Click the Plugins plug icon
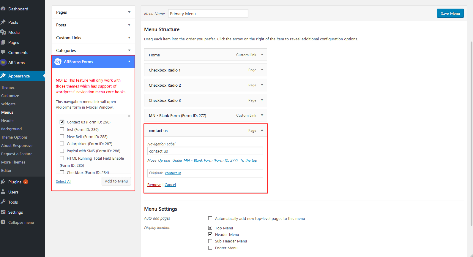Screen dimensions: 473x257 3,182
